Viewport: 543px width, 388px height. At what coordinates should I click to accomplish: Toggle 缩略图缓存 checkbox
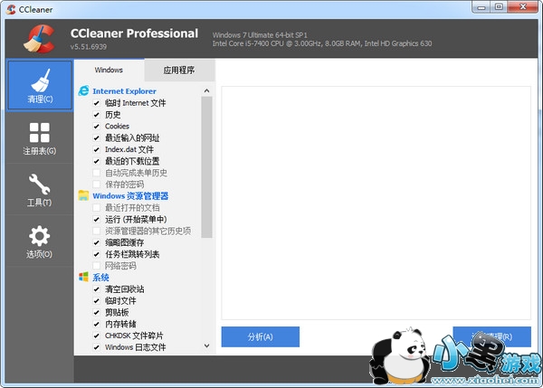[97, 242]
